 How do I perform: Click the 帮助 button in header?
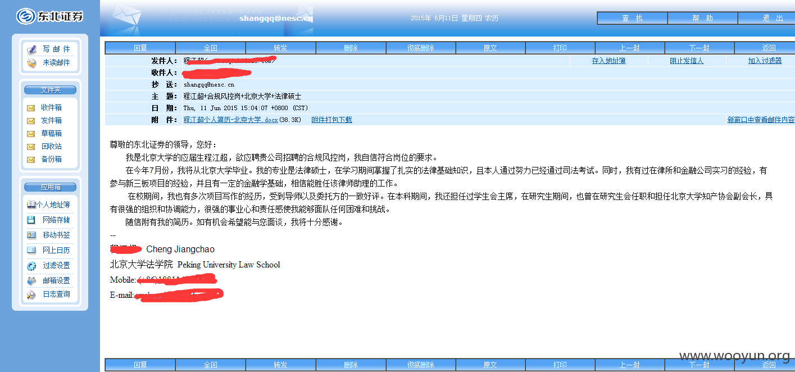pos(702,18)
